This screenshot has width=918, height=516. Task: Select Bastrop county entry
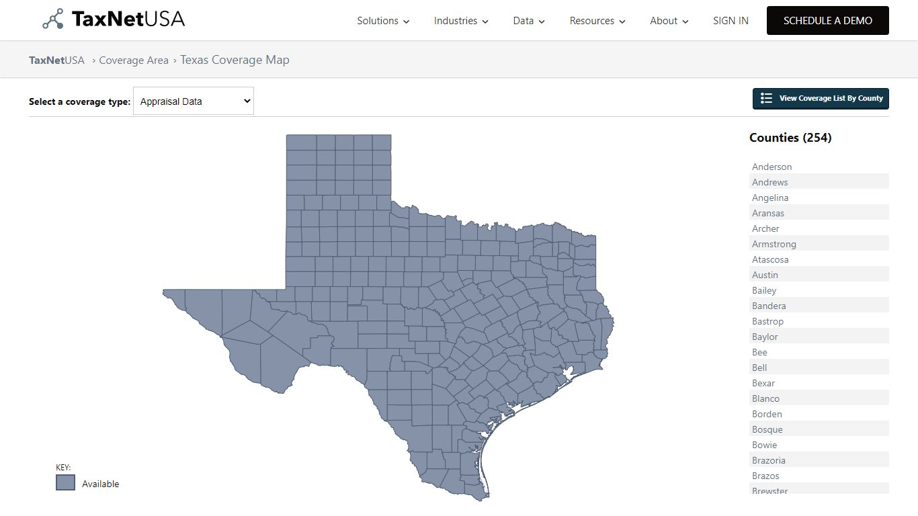[819, 321]
